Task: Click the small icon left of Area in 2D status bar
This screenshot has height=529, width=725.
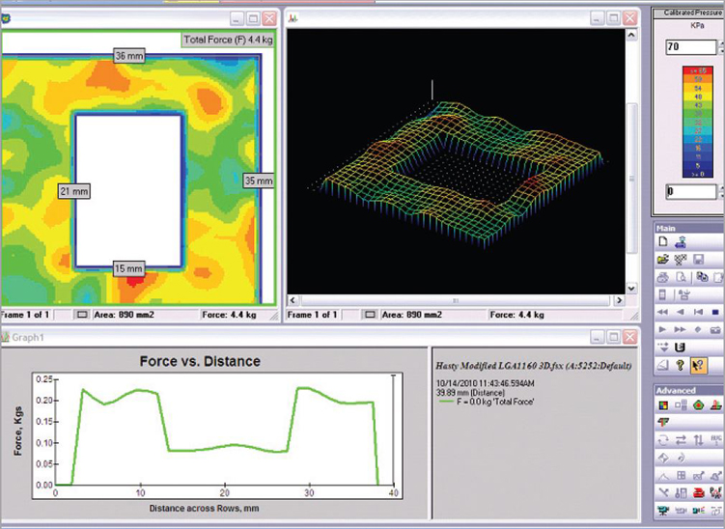Action: (x=81, y=315)
